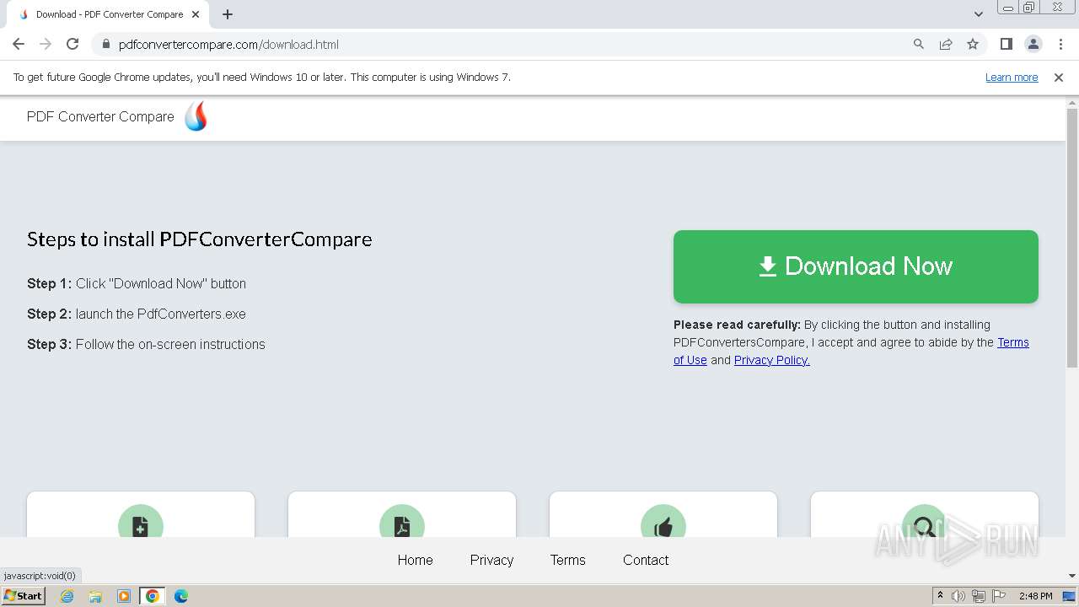Click the share page icon
The image size is (1079, 607).
(x=946, y=44)
